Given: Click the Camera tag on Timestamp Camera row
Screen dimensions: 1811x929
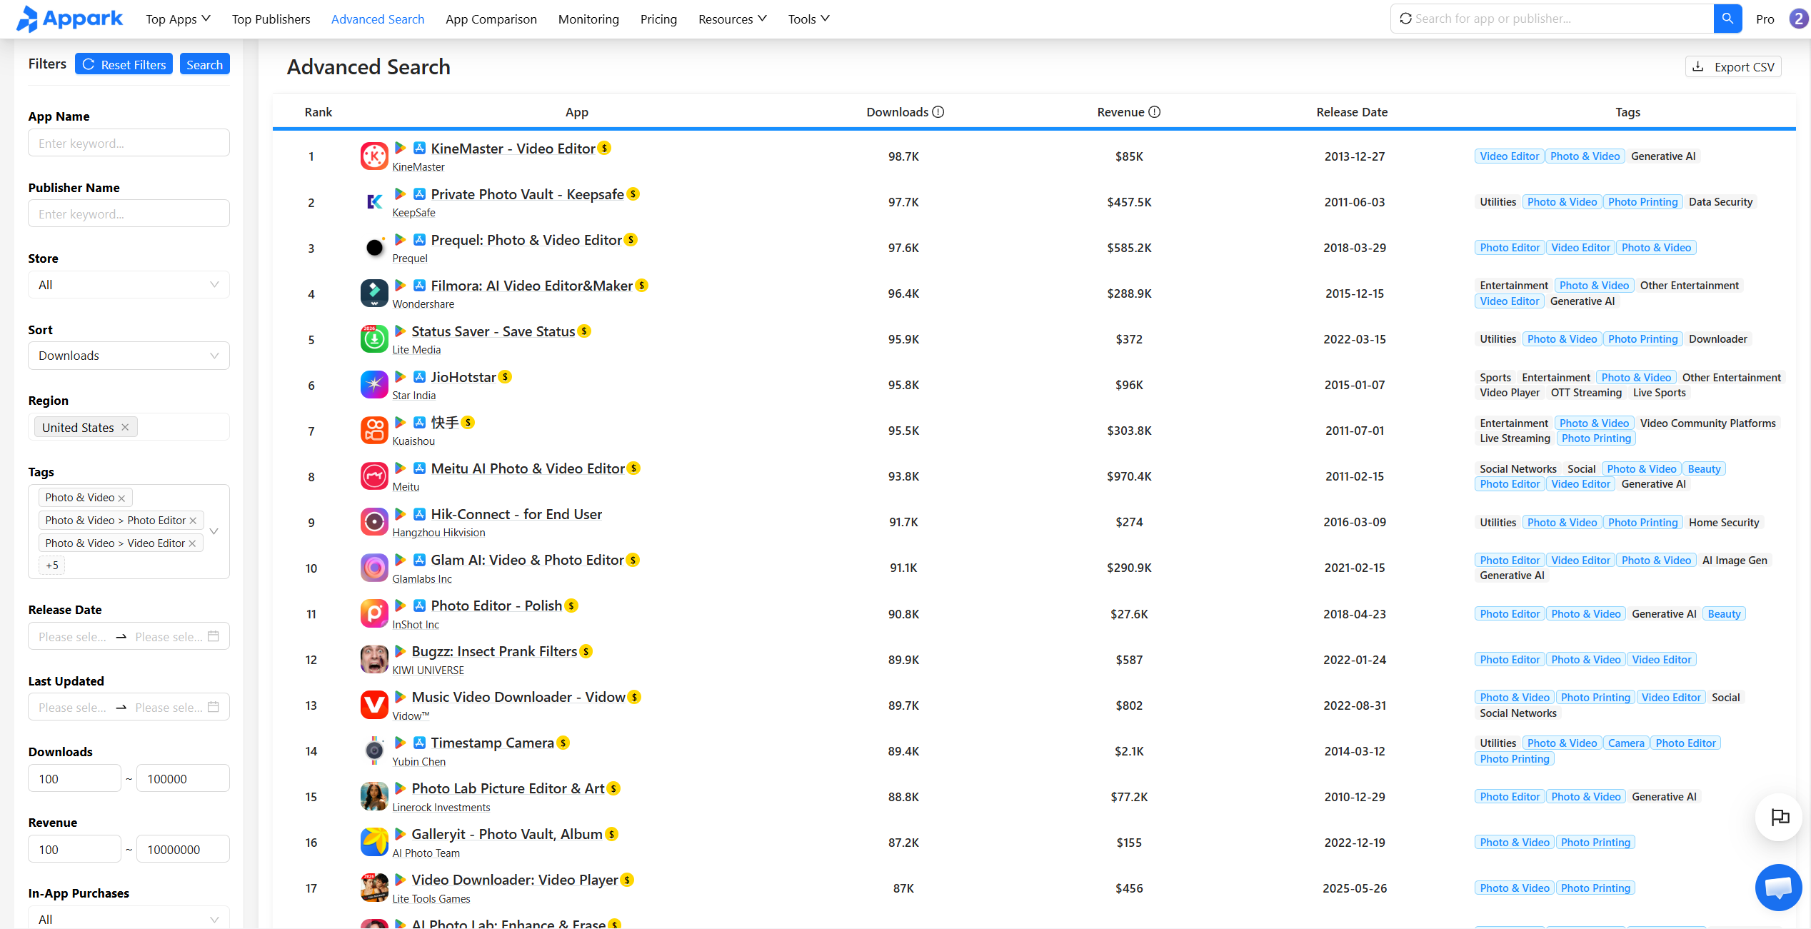Looking at the screenshot, I should point(1626,743).
